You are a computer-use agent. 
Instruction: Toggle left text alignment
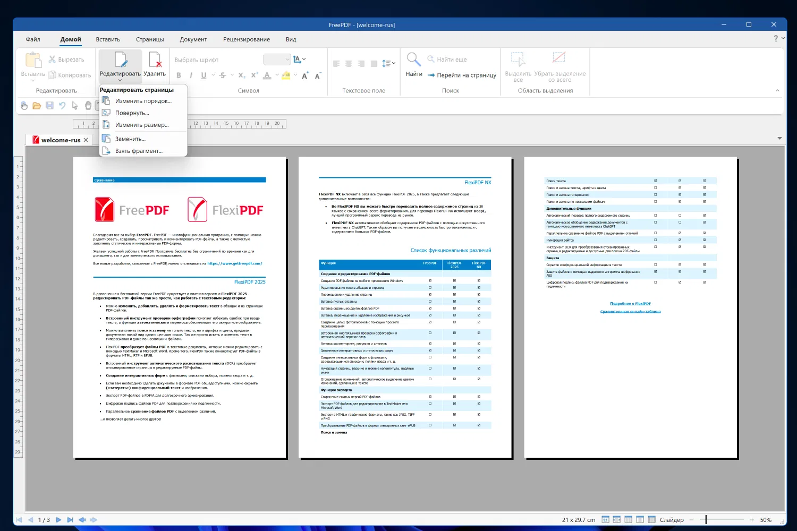(x=336, y=64)
